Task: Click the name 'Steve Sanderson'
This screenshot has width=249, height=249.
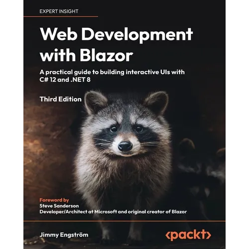Action: click(59, 206)
